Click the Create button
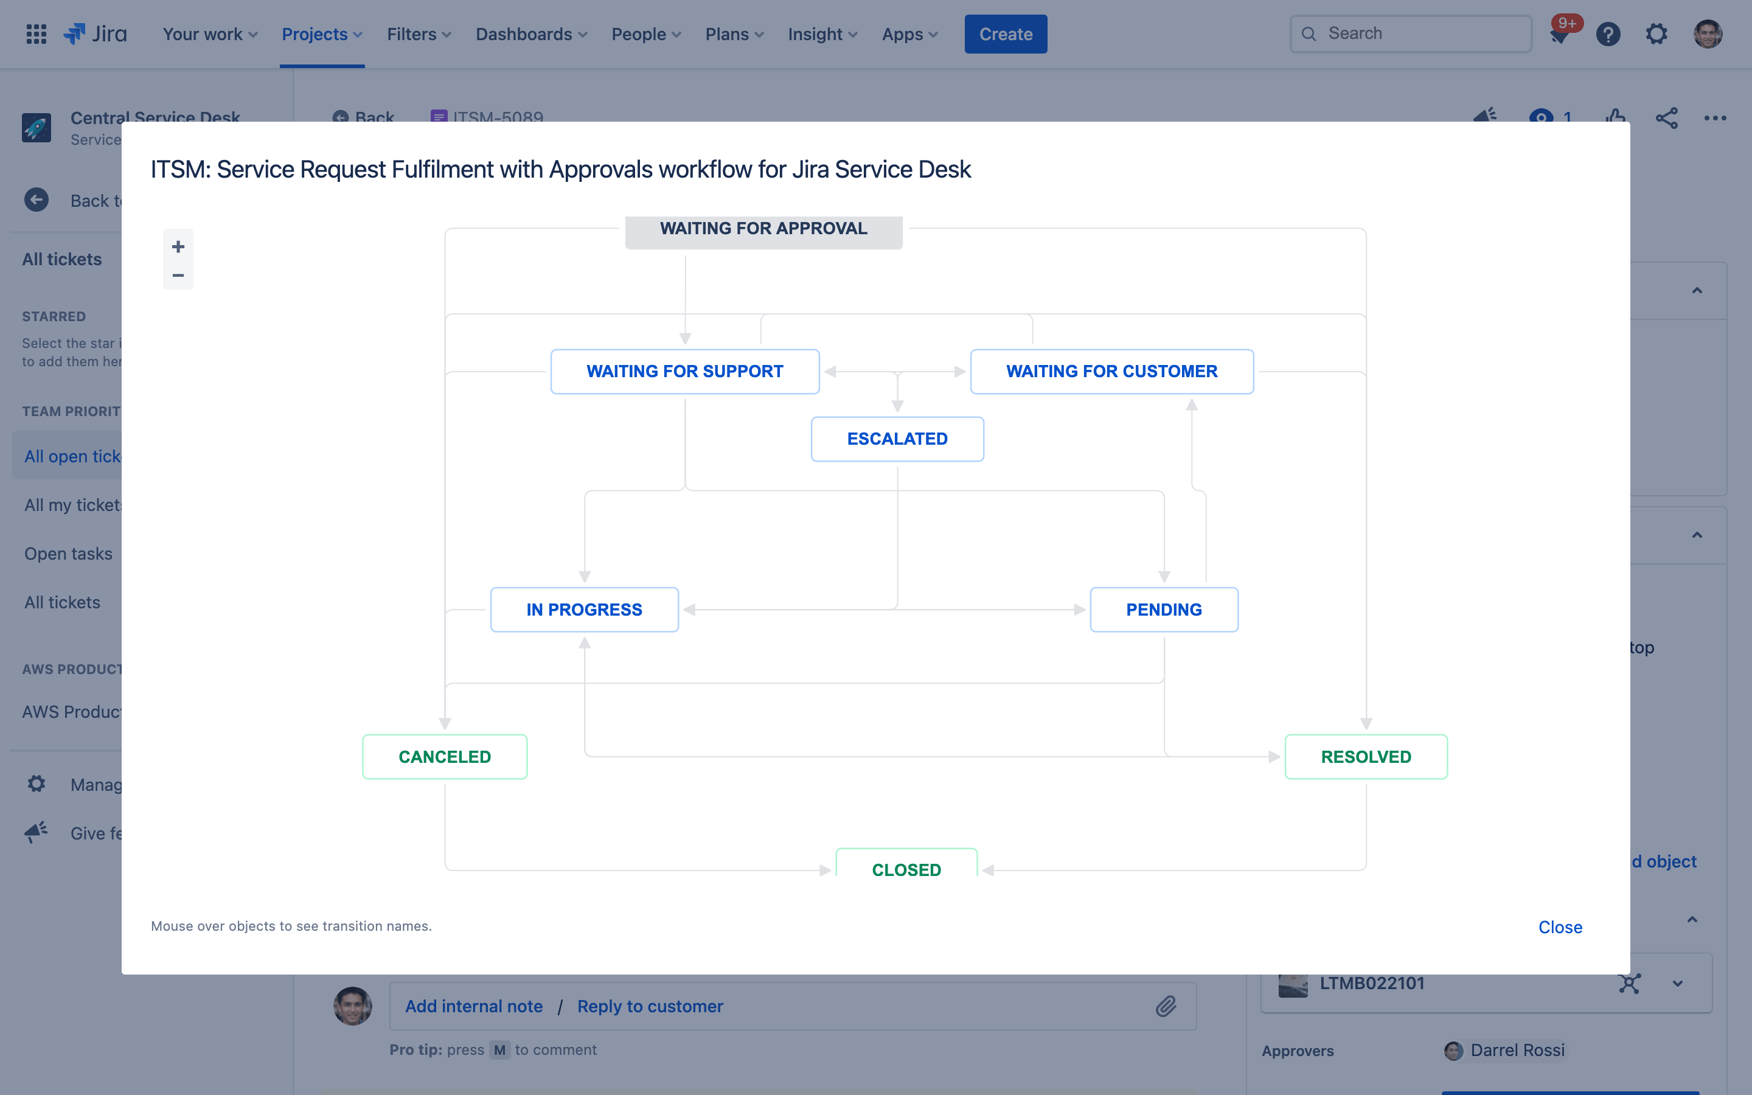Screen dimensions: 1752x1095 [1006, 33]
